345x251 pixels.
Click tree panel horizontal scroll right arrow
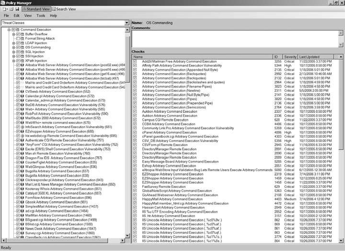pyautogui.click(x=123, y=240)
